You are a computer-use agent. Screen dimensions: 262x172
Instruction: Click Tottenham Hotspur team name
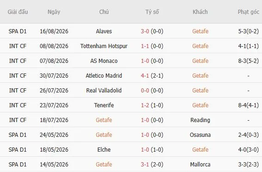coord(104,46)
